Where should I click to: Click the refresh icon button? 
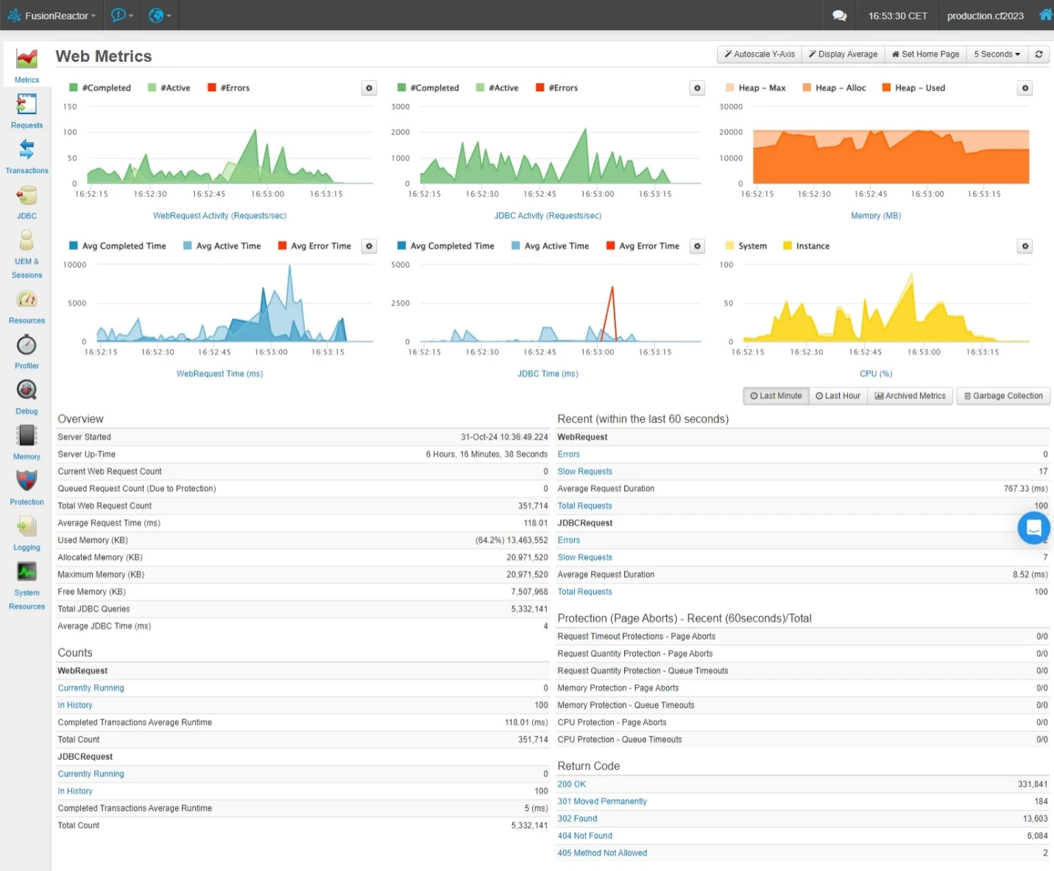[x=1039, y=54]
